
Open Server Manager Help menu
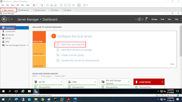point(176,19)
